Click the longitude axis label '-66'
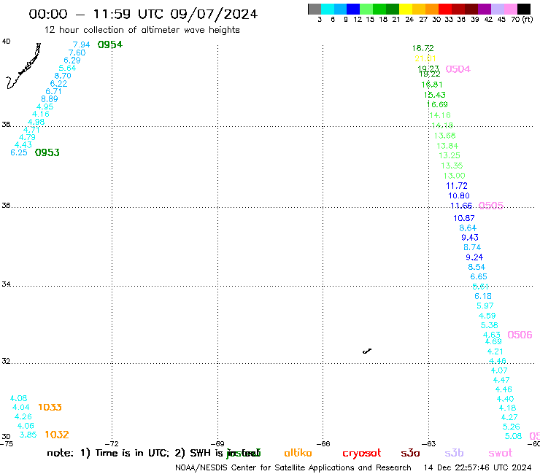This screenshot has height=474, width=540. 323,444
